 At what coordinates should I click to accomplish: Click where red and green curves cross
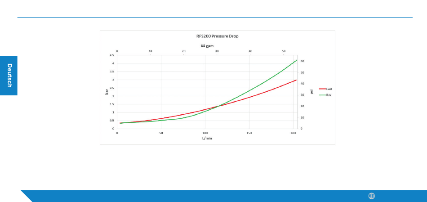click(x=218, y=106)
